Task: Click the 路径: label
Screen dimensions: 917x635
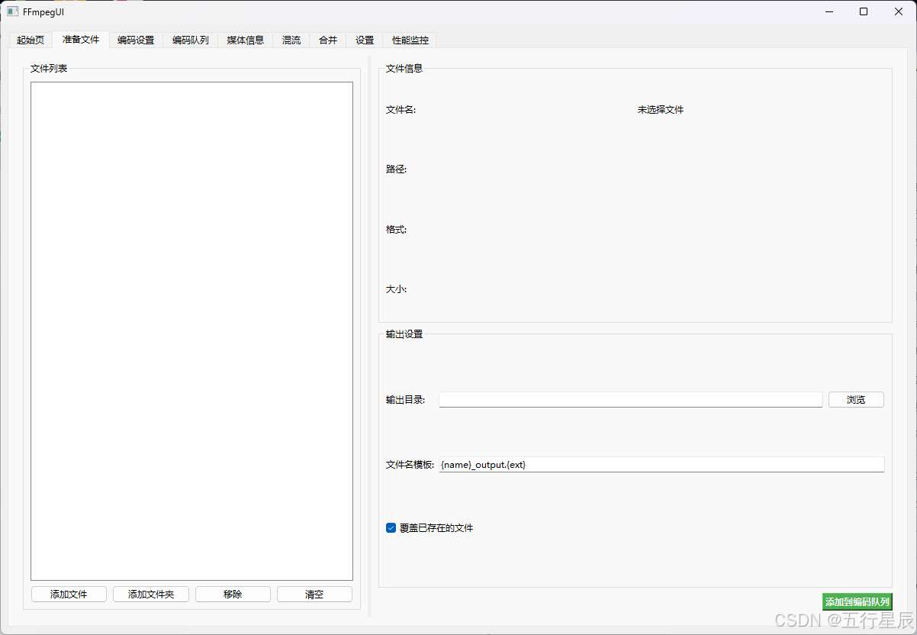Action: [397, 169]
